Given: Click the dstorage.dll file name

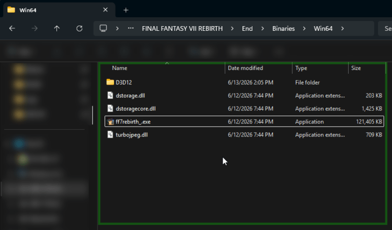Looking at the screenshot, I should click(130, 96).
